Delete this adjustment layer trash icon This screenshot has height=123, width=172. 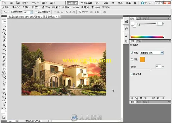(163, 98)
